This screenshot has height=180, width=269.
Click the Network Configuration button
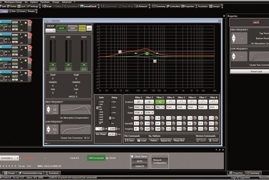[x=160, y=161]
